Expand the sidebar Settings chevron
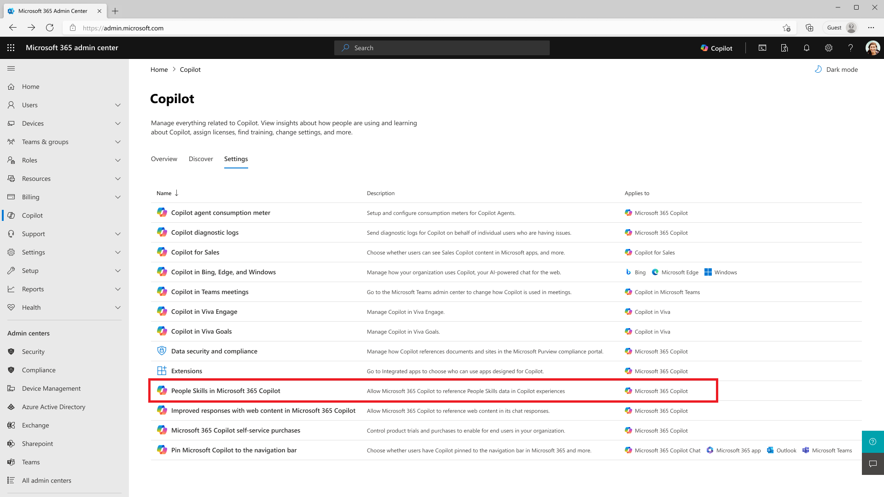The width and height of the screenshot is (884, 497). tap(118, 252)
